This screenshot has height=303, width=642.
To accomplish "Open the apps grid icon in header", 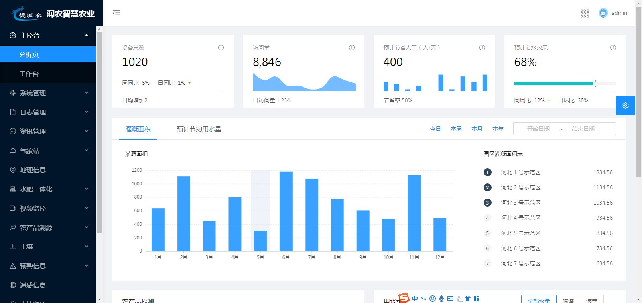I will tap(585, 13).
